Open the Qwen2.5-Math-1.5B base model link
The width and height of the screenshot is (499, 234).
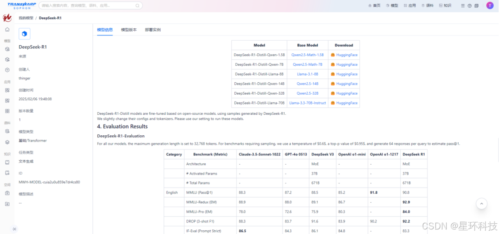pyautogui.click(x=307, y=55)
